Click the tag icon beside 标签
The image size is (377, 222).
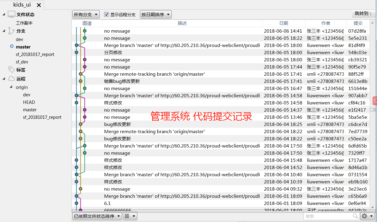click(11, 70)
